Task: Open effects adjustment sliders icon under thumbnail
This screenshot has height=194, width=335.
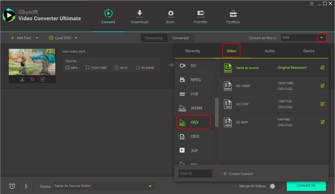Action: 43,79
